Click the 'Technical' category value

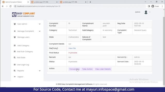pyautogui.click(x=72, y=30)
